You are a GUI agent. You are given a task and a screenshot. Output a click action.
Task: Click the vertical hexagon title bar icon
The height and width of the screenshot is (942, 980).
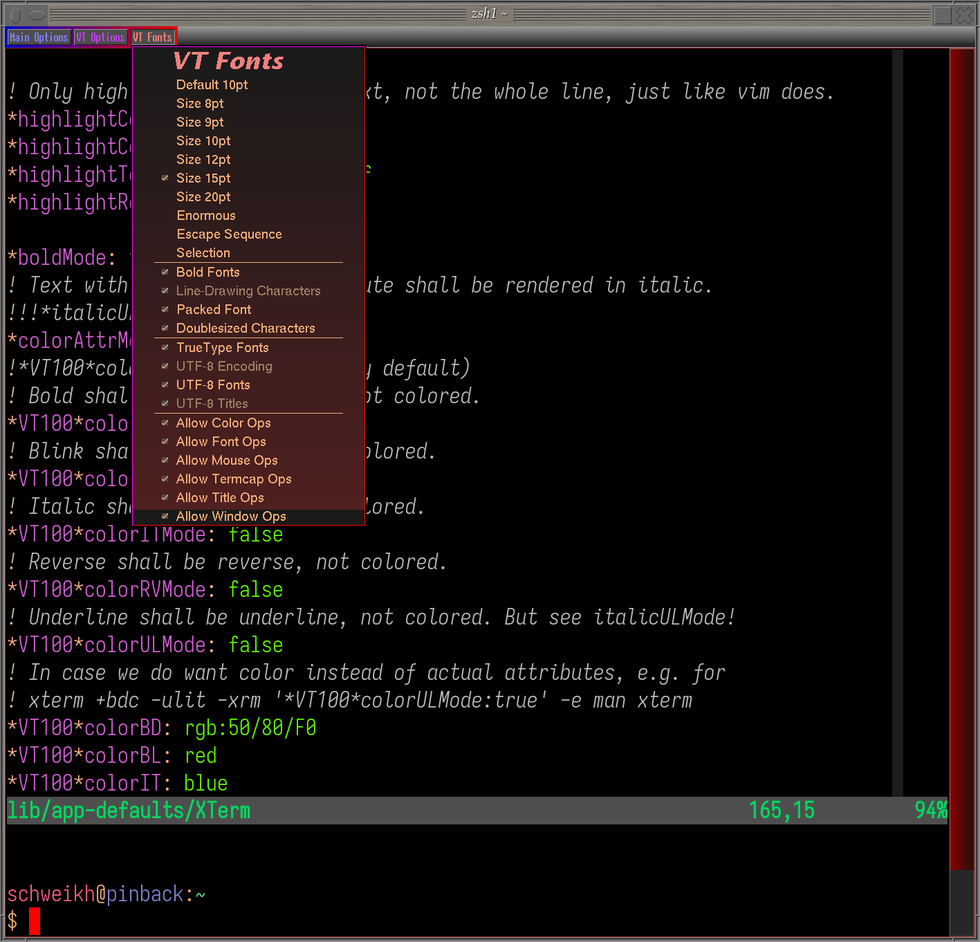pyautogui.click(x=16, y=15)
